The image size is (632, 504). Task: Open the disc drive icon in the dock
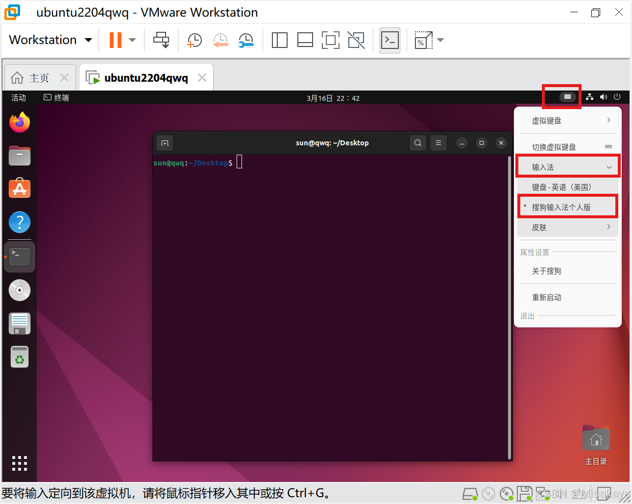coord(20,290)
